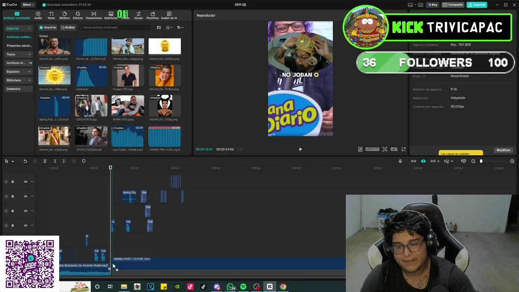Open TikTok from the taskbar

point(204,287)
